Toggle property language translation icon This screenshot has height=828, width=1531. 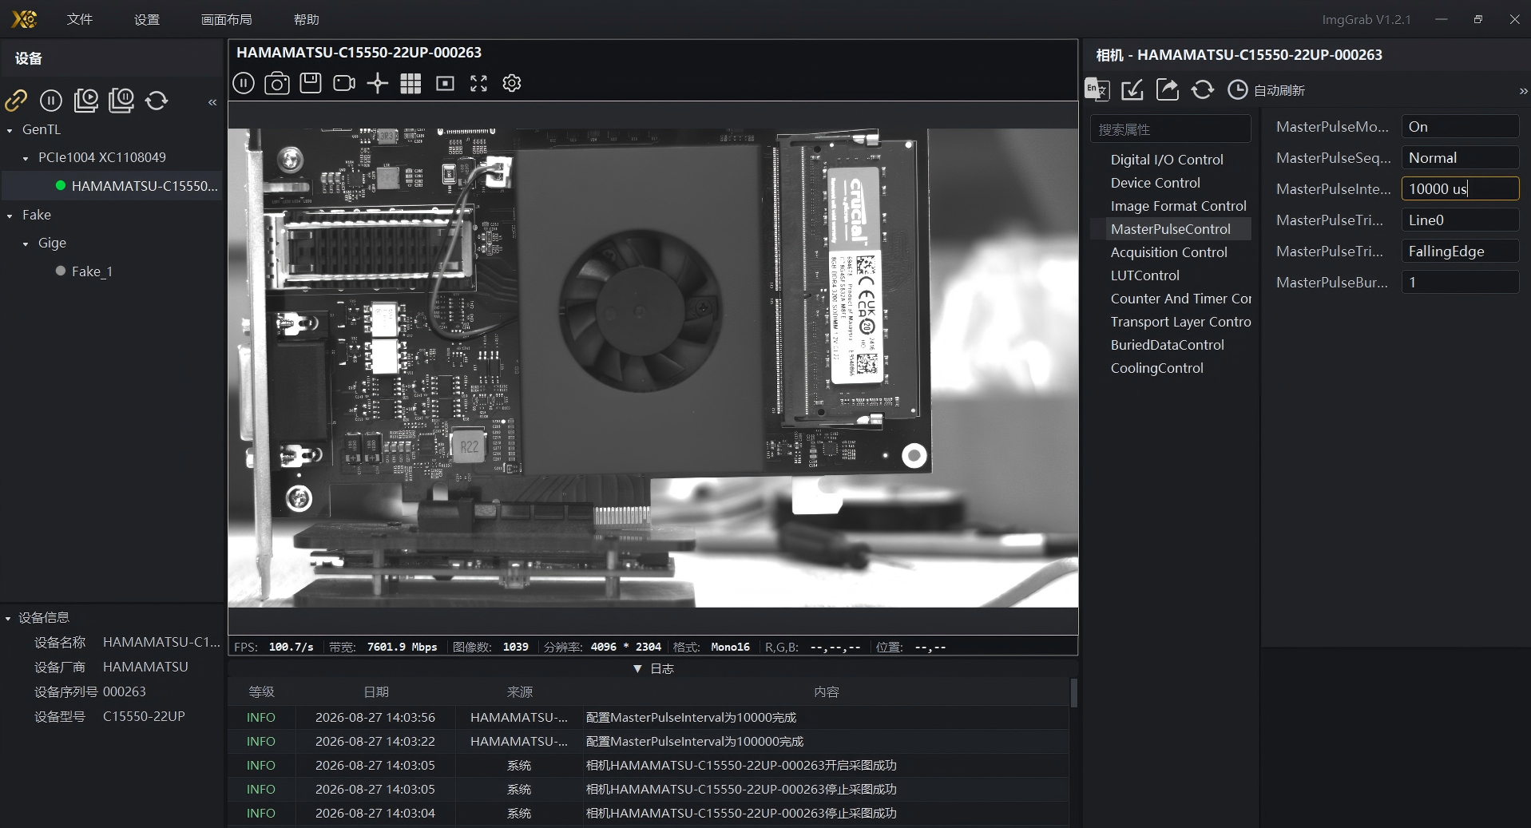(x=1097, y=89)
